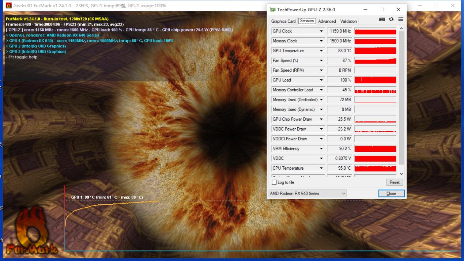Enable the Log to file checkbox
This screenshot has width=464, height=261.
coord(274,182)
